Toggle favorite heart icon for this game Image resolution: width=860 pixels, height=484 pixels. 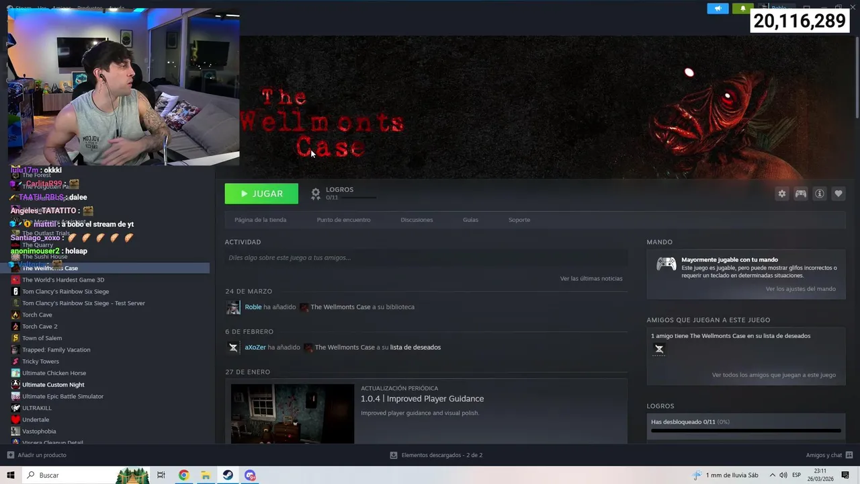click(x=838, y=194)
